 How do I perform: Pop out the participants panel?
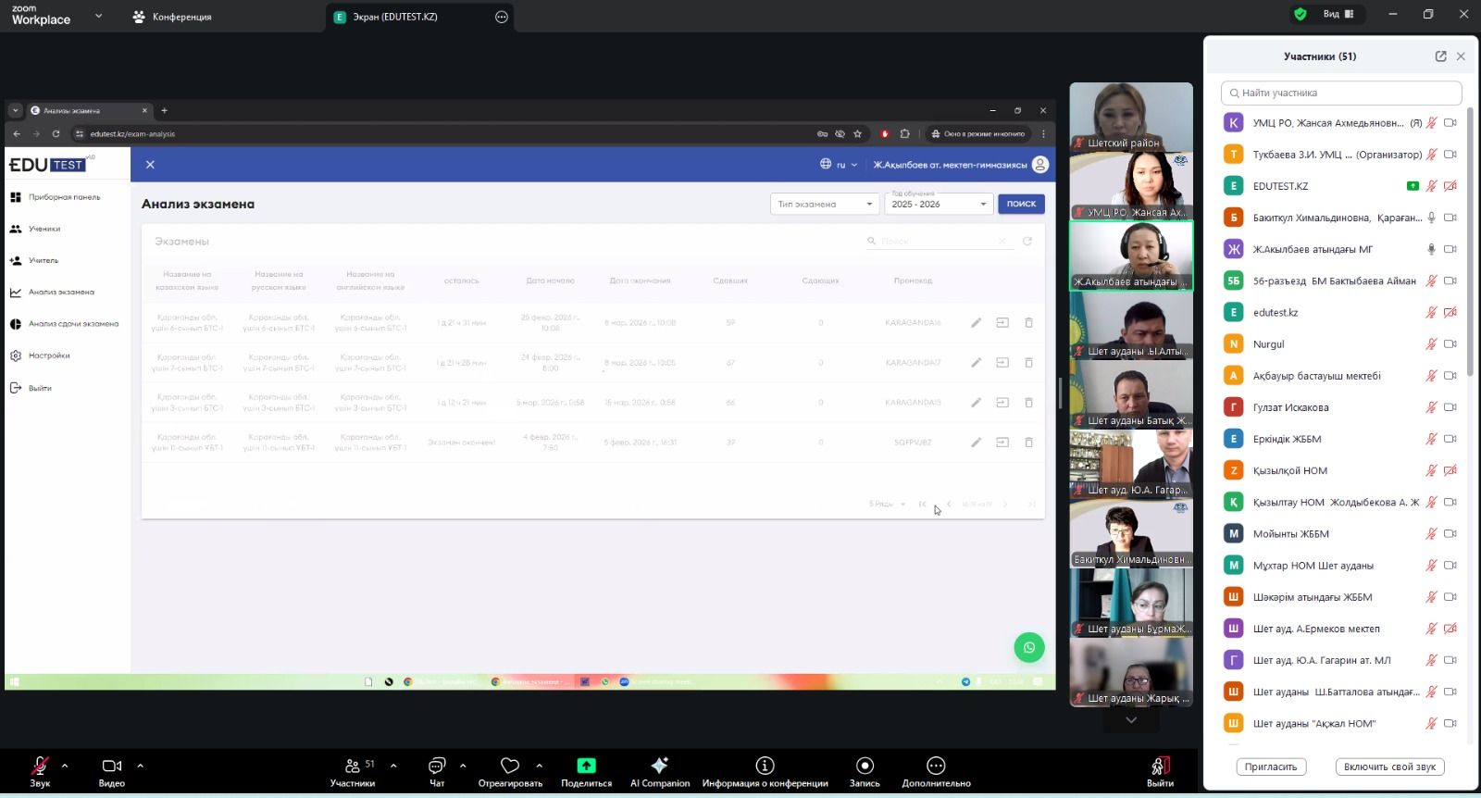pos(1440,56)
